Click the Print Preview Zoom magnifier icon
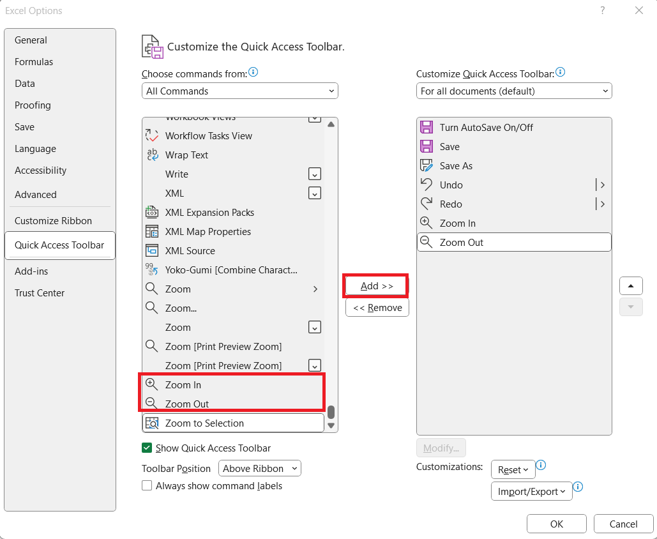657x539 pixels. (151, 346)
